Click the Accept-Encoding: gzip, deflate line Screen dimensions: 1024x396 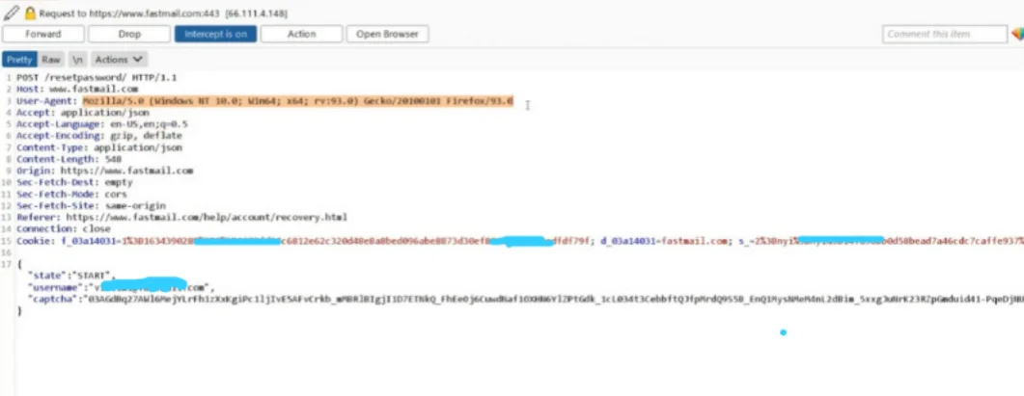pyautogui.click(x=99, y=137)
